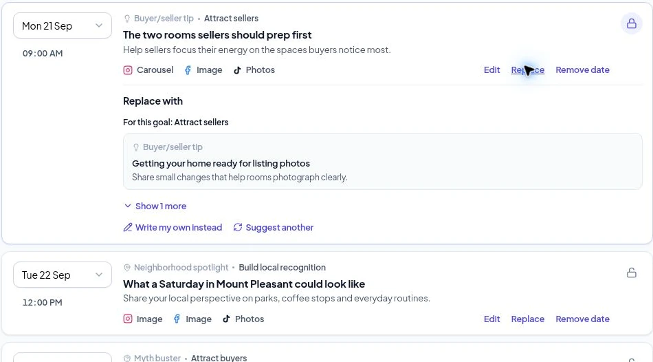The image size is (653, 362).
Task: Click the Facebook icon on Tuesday post
Action: [177, 319]
